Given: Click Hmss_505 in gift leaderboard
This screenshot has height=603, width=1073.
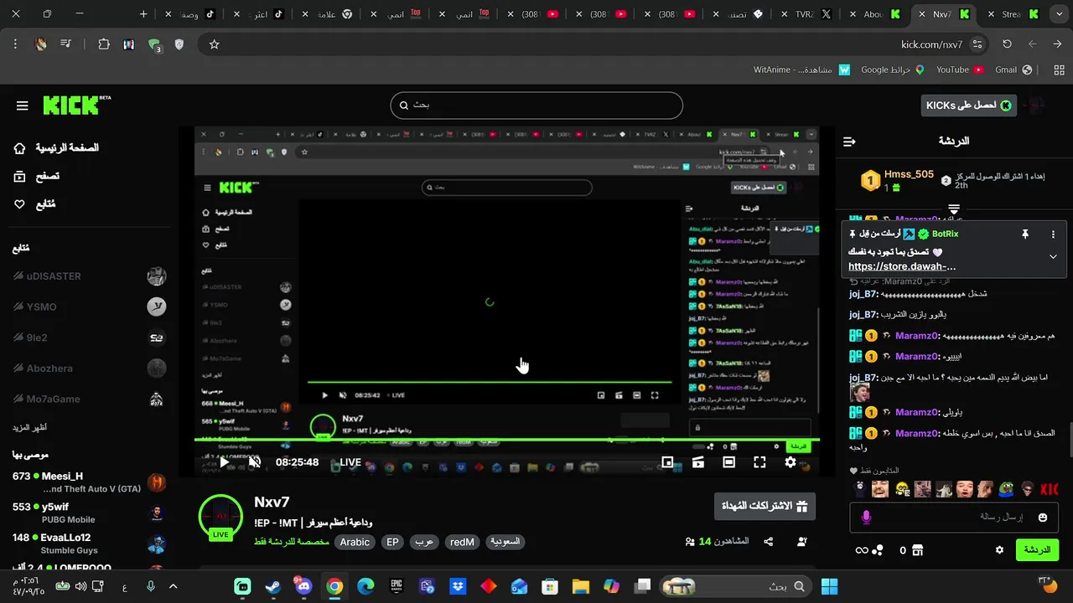Looking at the screenshot, I should (x=909, y=175).
